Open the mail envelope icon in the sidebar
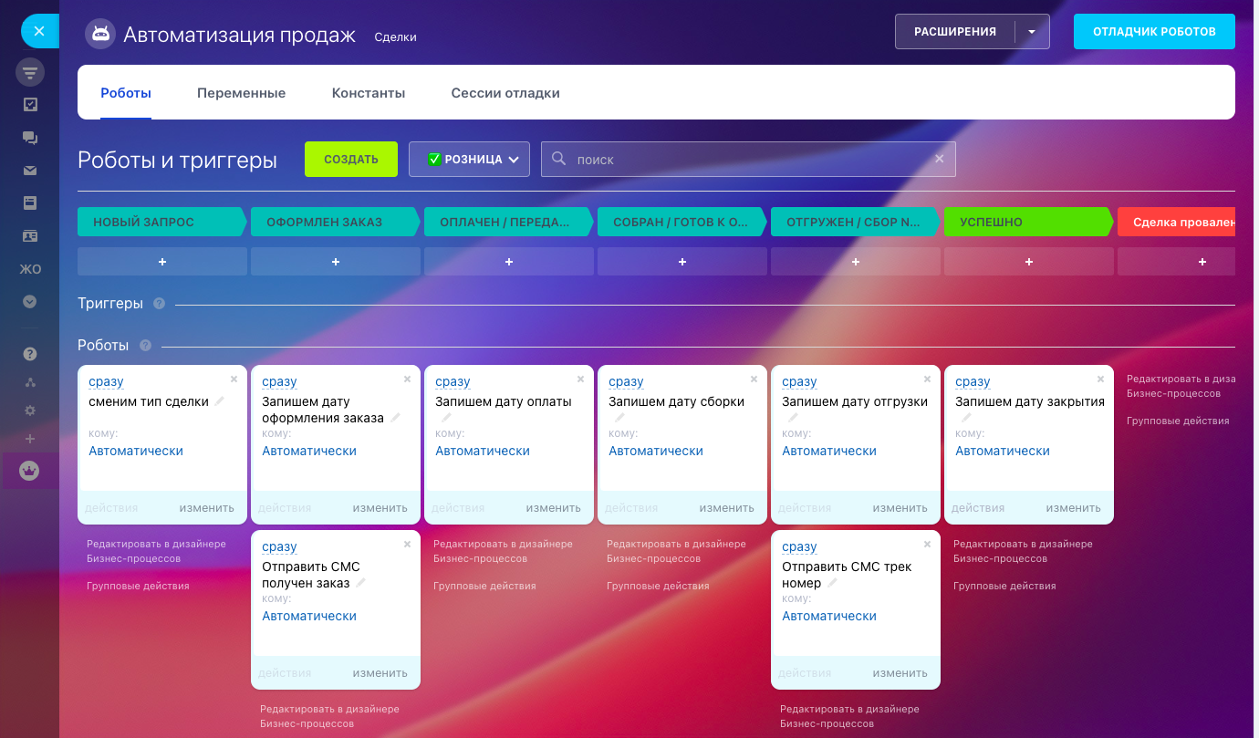Screen dimensions: 1259x738 click(30, 171)
